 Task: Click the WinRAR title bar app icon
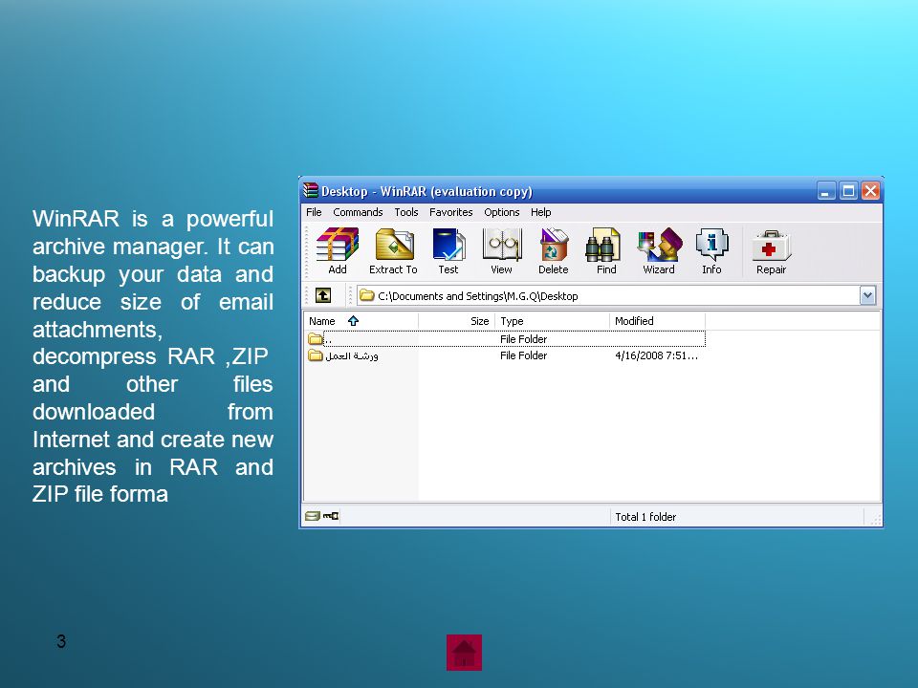(x=310, y=191)
